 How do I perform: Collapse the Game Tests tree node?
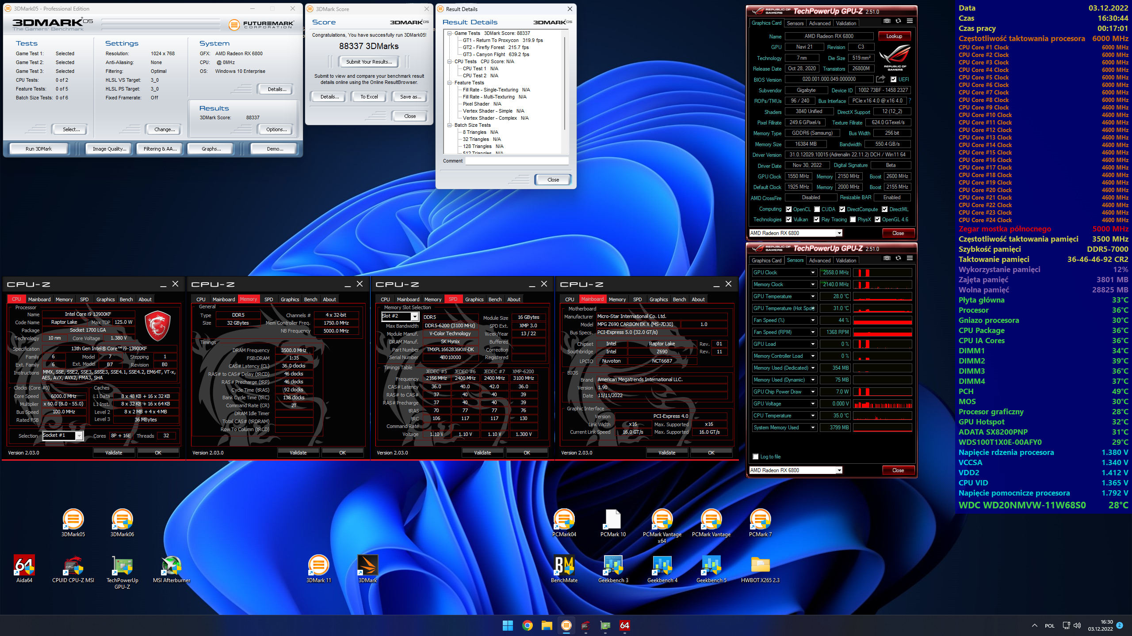click(x=450, y=33)
